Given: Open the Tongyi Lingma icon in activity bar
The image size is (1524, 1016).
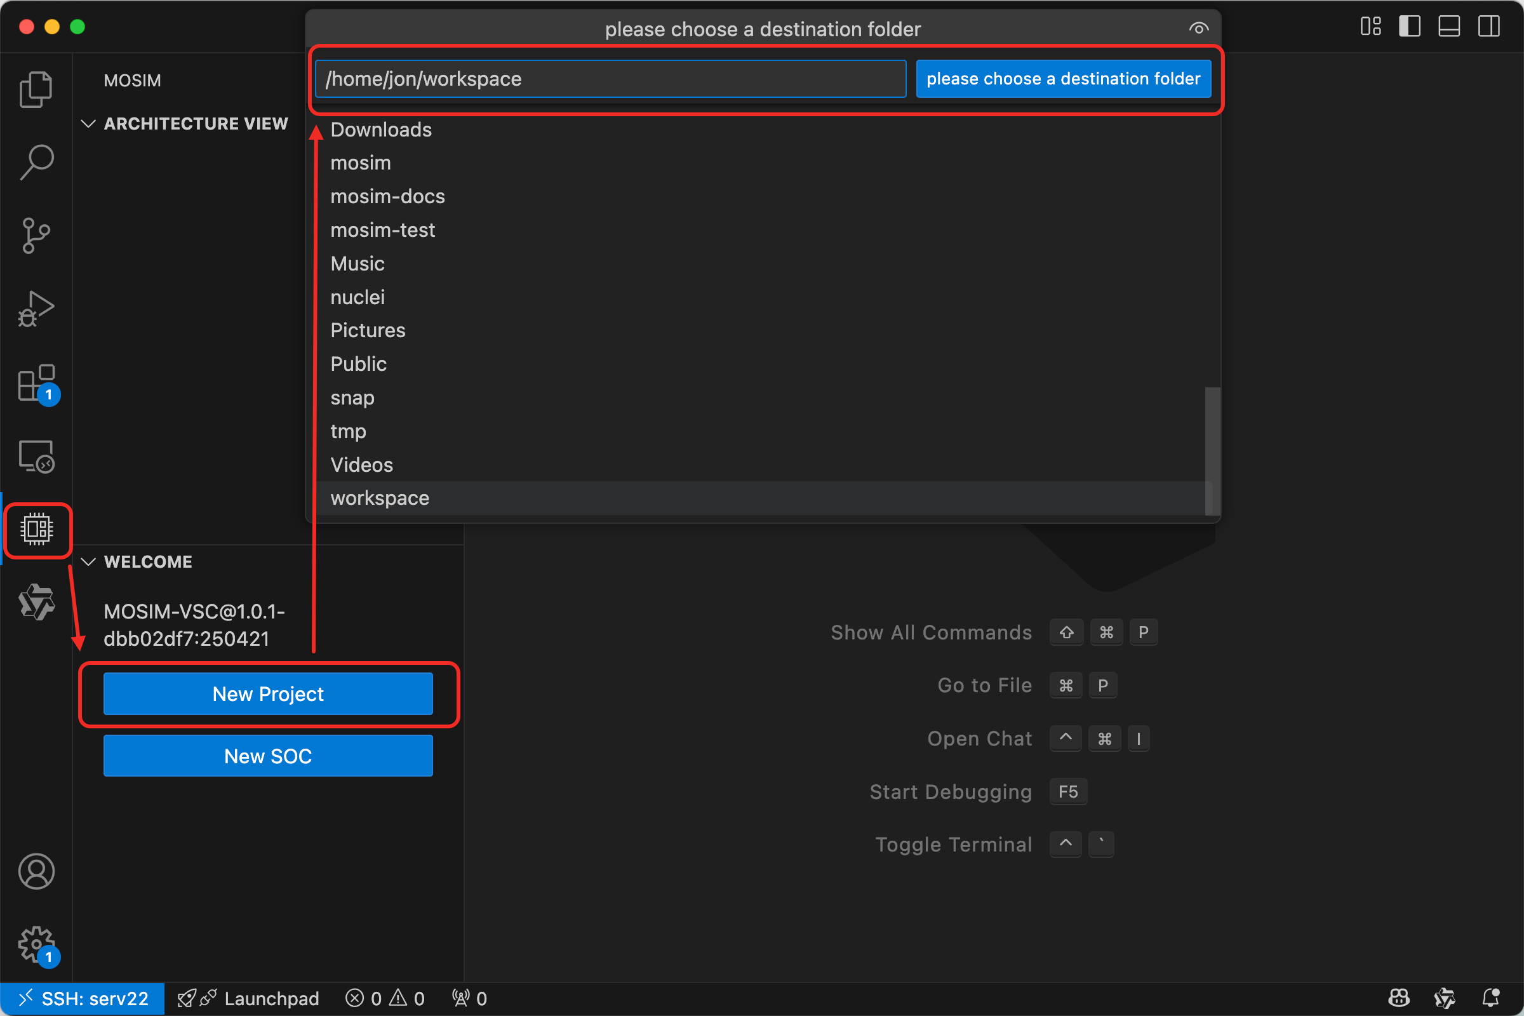Looking at the screenshot, I should tap(36, 602).
